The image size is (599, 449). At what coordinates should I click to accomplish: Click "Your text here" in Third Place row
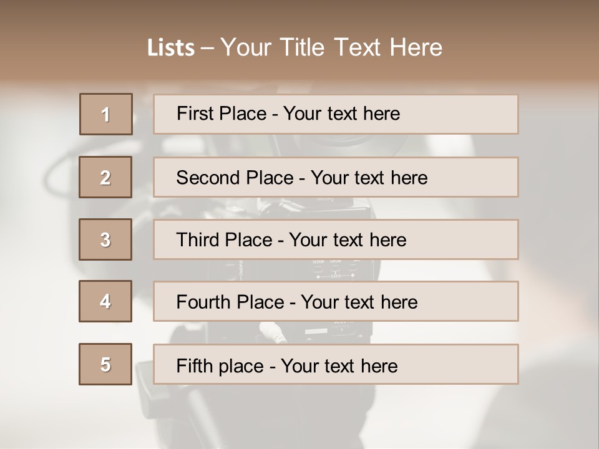pyautogui.click(x=348, y=240)
